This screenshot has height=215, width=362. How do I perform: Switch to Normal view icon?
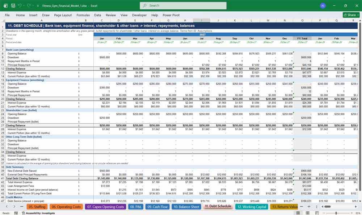click(x=298, y=213)
